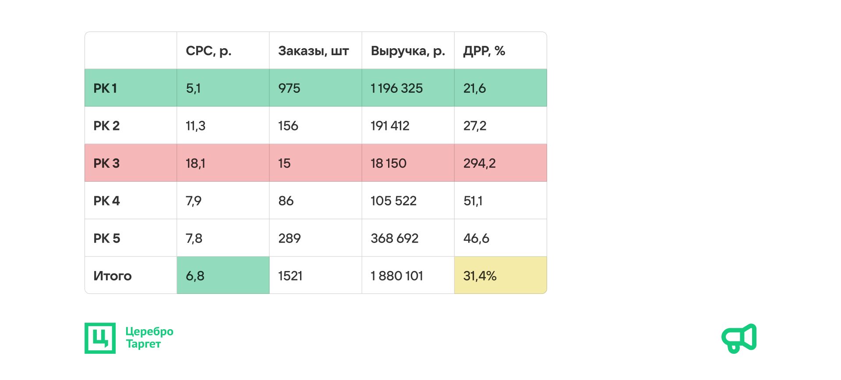
Task: Click the Церебро Таргет brand text
Action: [x=149, y=338]
